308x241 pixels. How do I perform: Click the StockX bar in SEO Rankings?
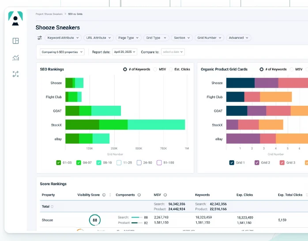tap(125, 125)
